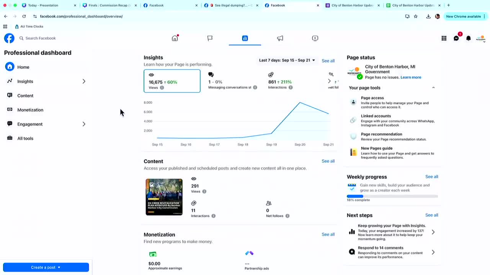The width and height of the screenshot is (490, 275).
Task: Click the Weekly progress bar
Action: coord(392,196)
